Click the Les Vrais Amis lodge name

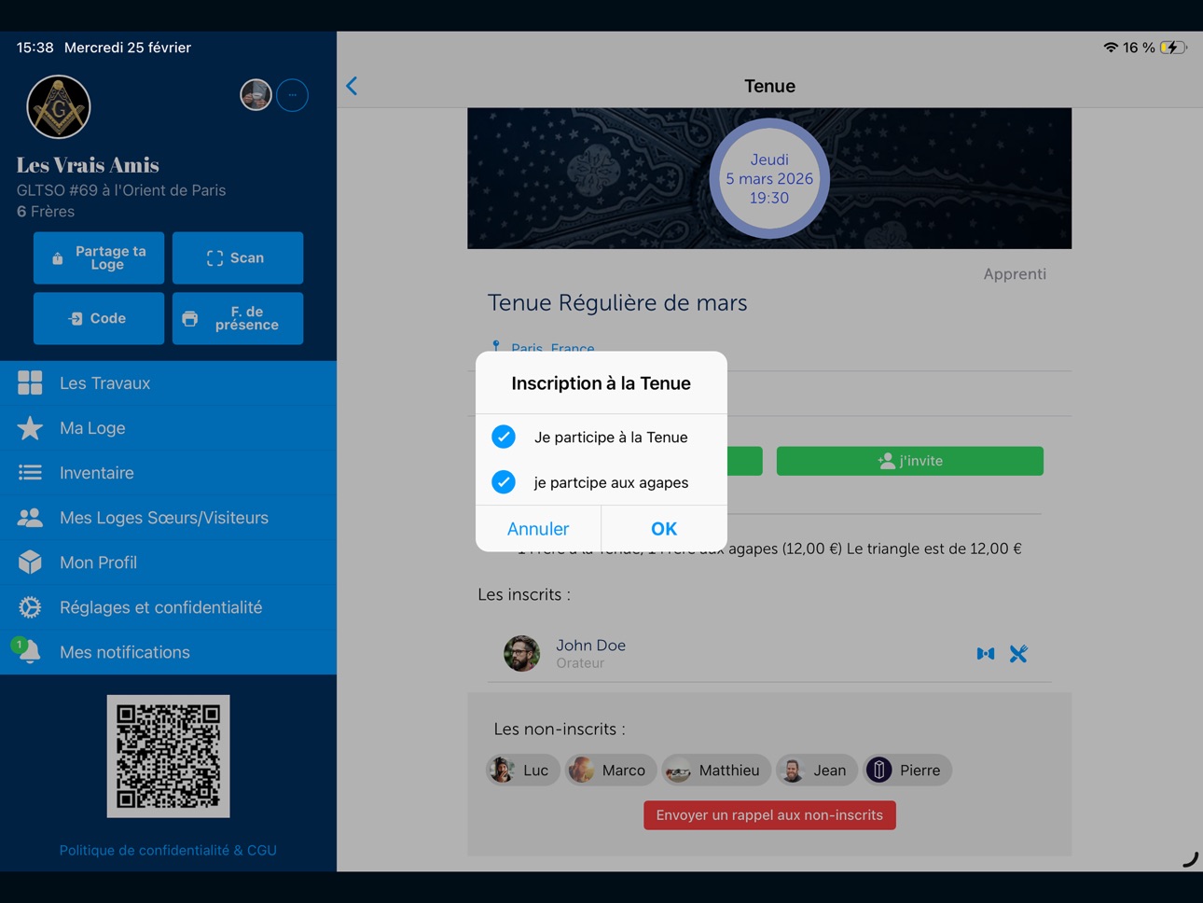pos(88,165)
